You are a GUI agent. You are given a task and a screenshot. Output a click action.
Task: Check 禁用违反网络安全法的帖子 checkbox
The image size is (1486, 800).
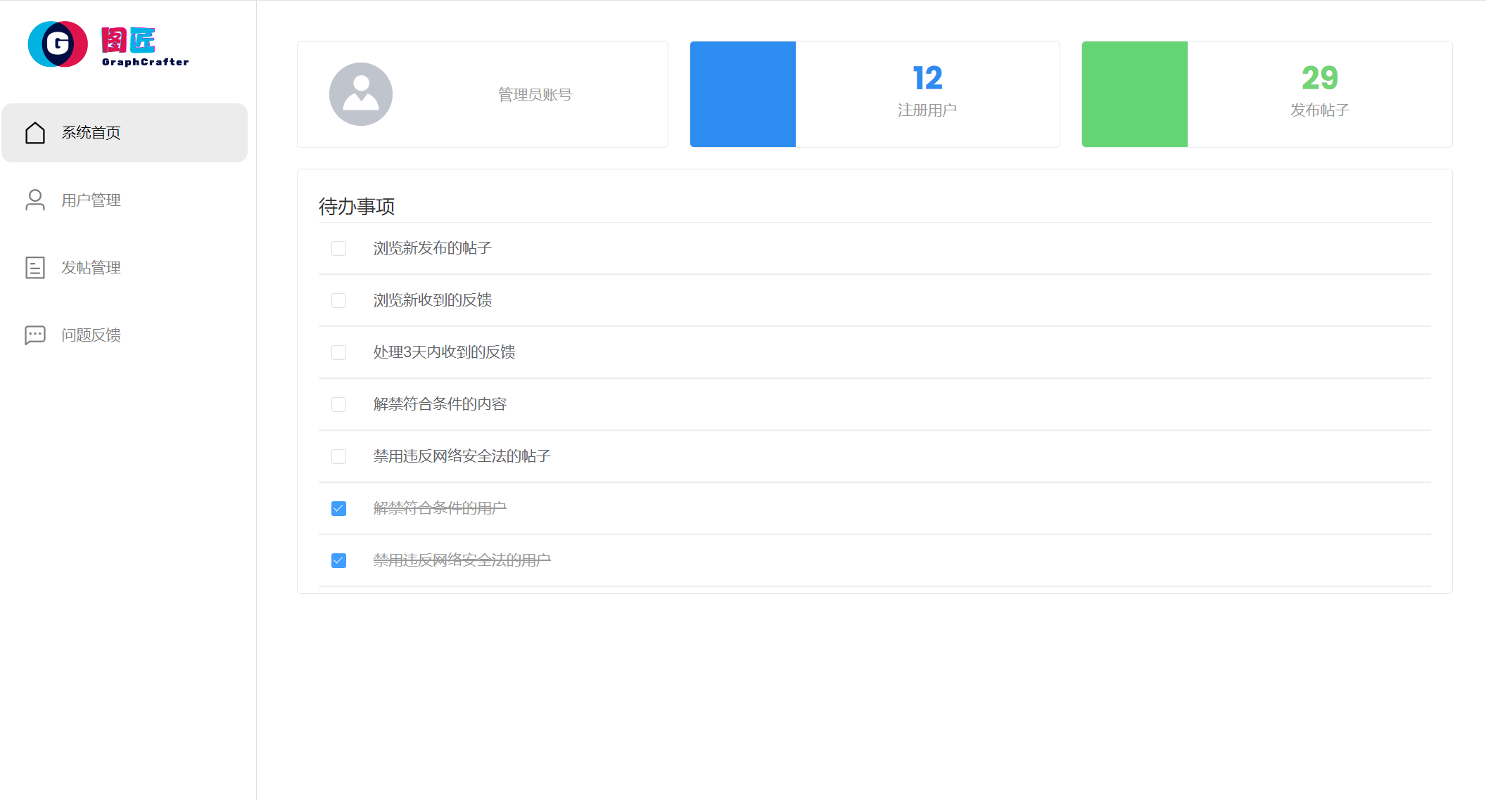[338, 457]
